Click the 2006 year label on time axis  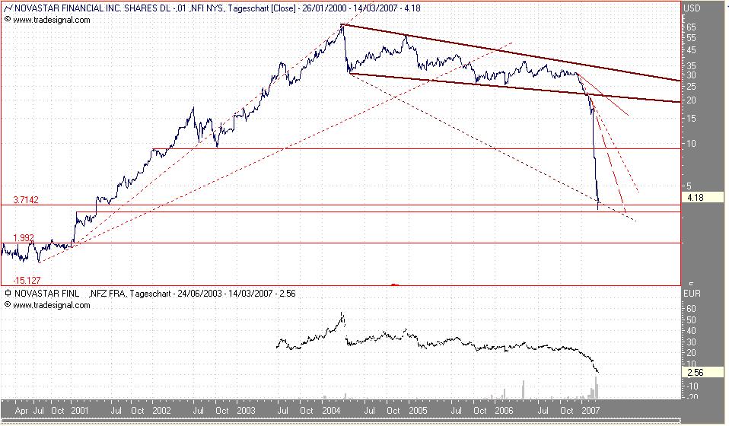click(x=504, y=411)
